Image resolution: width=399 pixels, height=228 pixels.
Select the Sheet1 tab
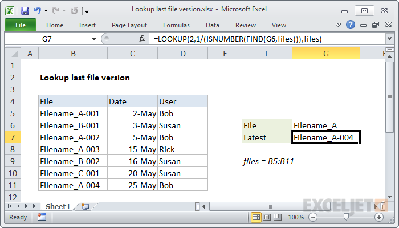pos(58,206)
